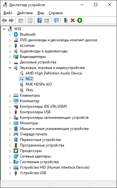Click the show/hide console tree icon

21,20
